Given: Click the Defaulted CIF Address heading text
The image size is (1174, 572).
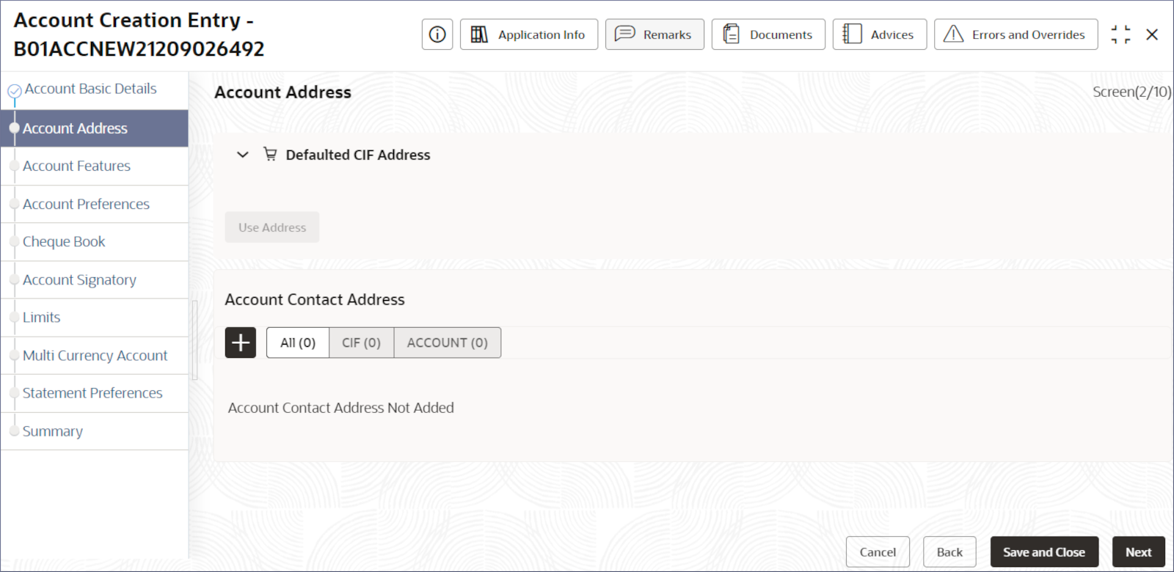Looking at the screenshot, I should pyautogui.click(x=358, y=155).
